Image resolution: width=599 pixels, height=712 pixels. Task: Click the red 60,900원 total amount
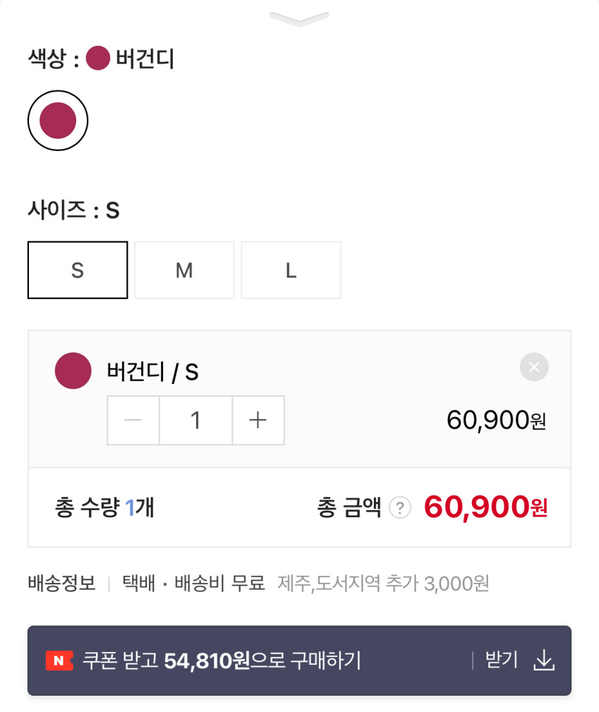click(485, 507)
